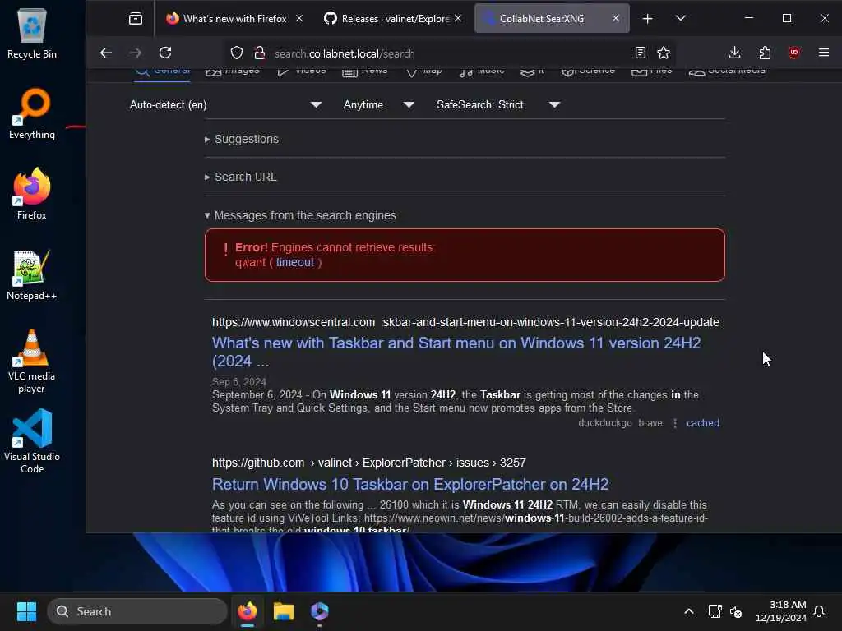Open the clock showing 3:18 AM
This screenshot has height=631, width=842.
781,611
